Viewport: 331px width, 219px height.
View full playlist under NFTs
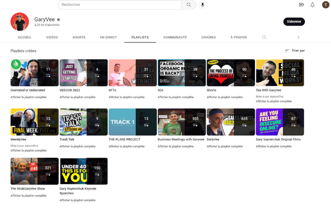tap(127, 97)
